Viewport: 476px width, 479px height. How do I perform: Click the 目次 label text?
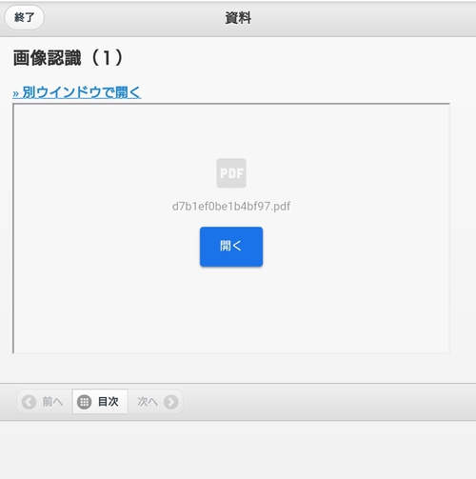pyautogui.click(x=109, y=402)
